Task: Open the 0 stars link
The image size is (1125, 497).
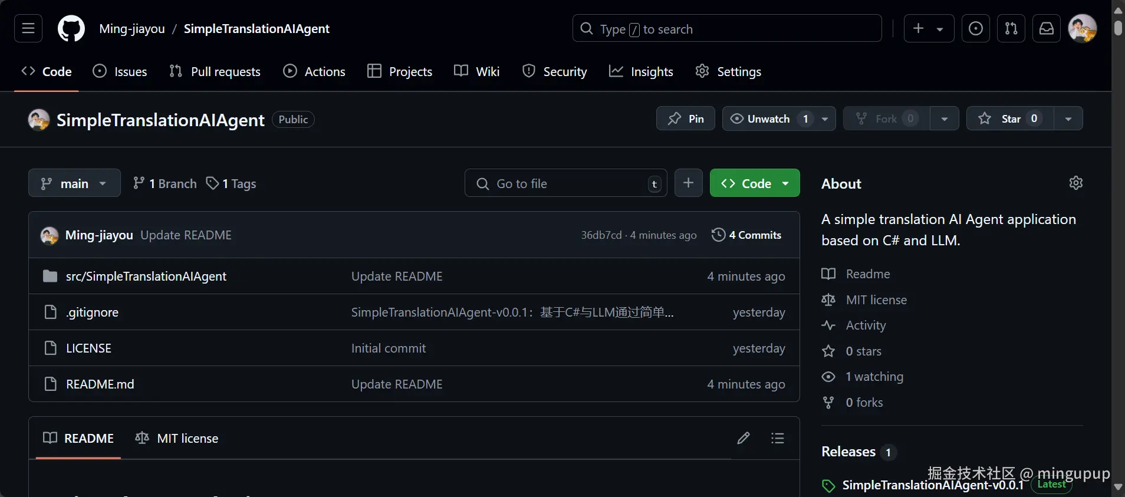Action: (851, 351)
